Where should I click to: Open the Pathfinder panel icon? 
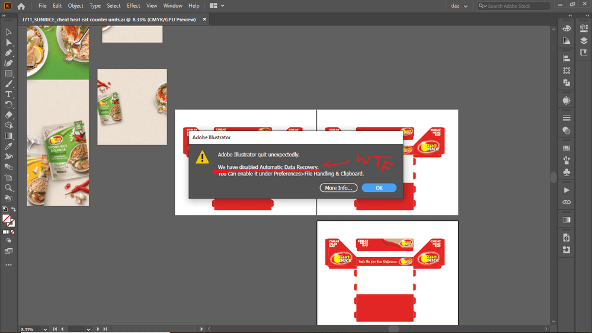[567, 83]
